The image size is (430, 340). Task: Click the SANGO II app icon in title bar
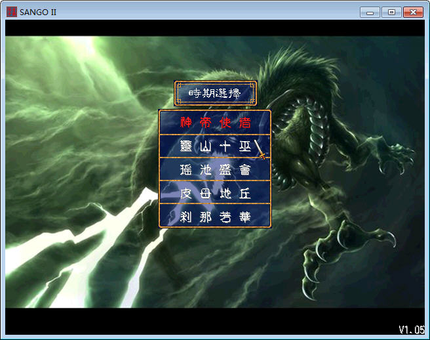point(12,12)
